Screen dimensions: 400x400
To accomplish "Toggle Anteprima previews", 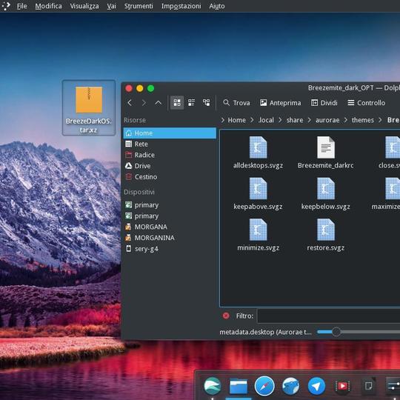I will pos(280,103).
